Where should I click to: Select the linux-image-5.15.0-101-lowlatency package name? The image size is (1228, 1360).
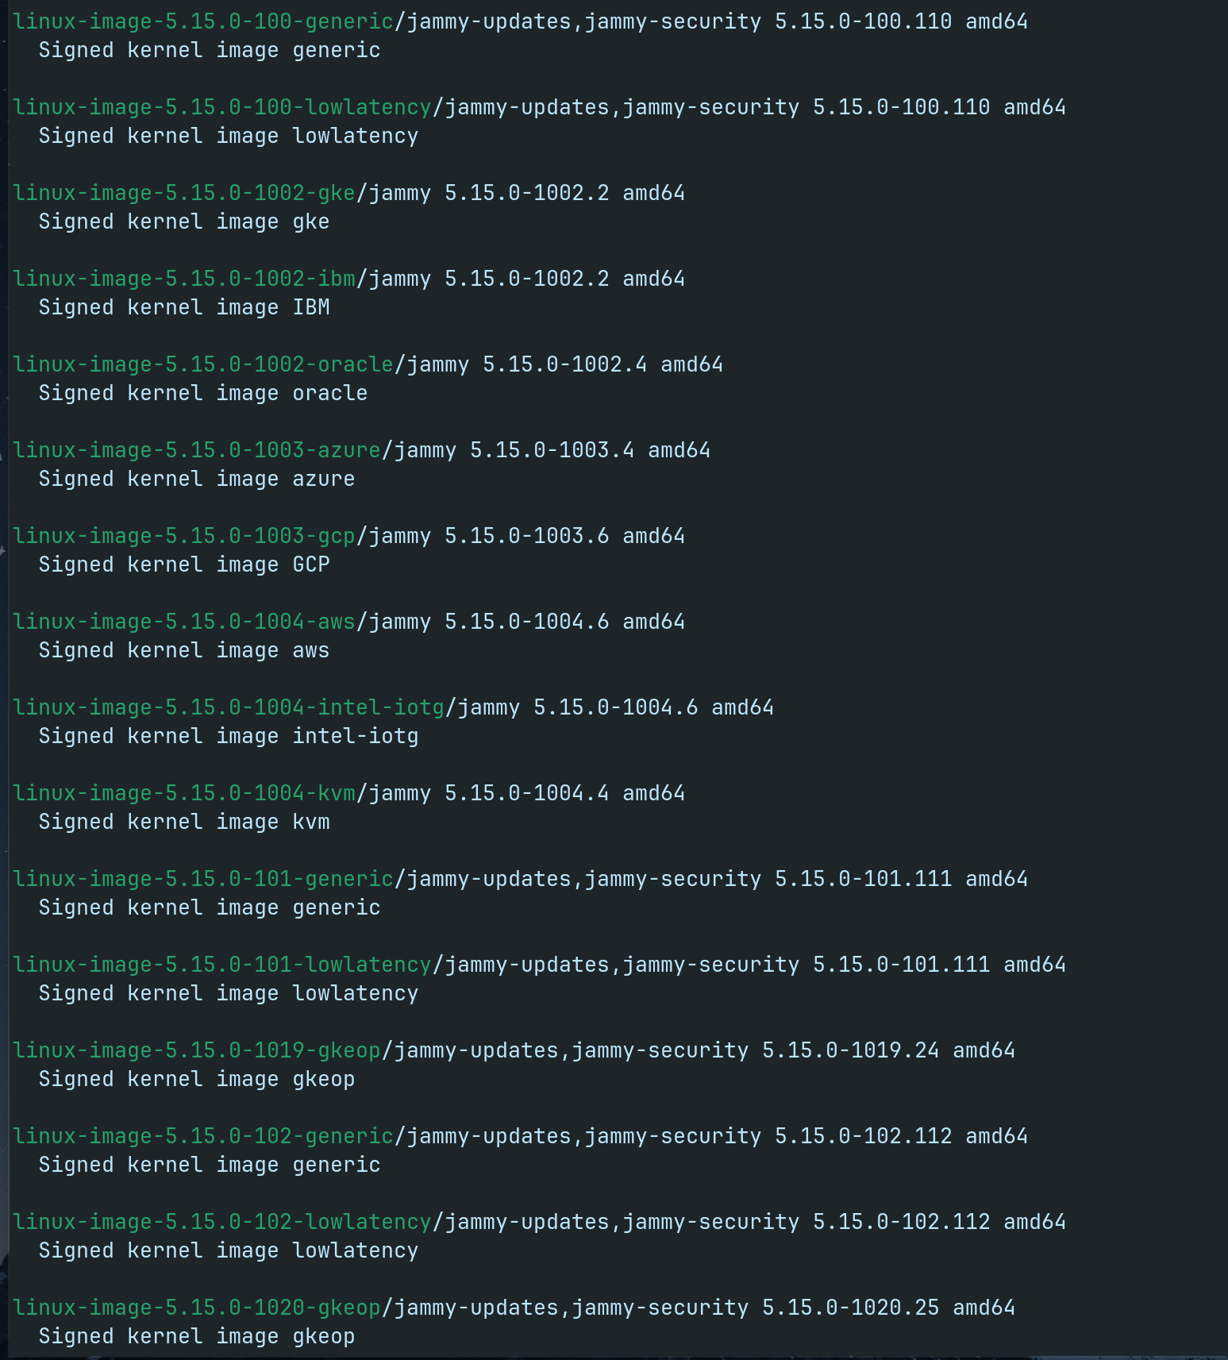tap(222, 965)
